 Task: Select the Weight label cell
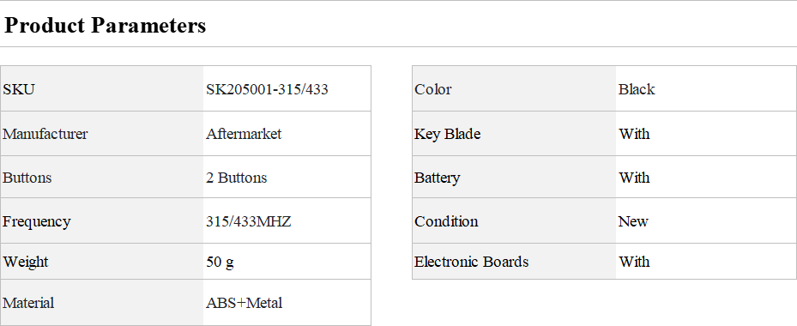[101, 262]
